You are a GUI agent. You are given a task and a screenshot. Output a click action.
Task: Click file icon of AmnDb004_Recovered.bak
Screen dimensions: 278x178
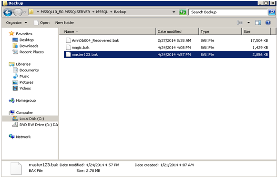68,40
